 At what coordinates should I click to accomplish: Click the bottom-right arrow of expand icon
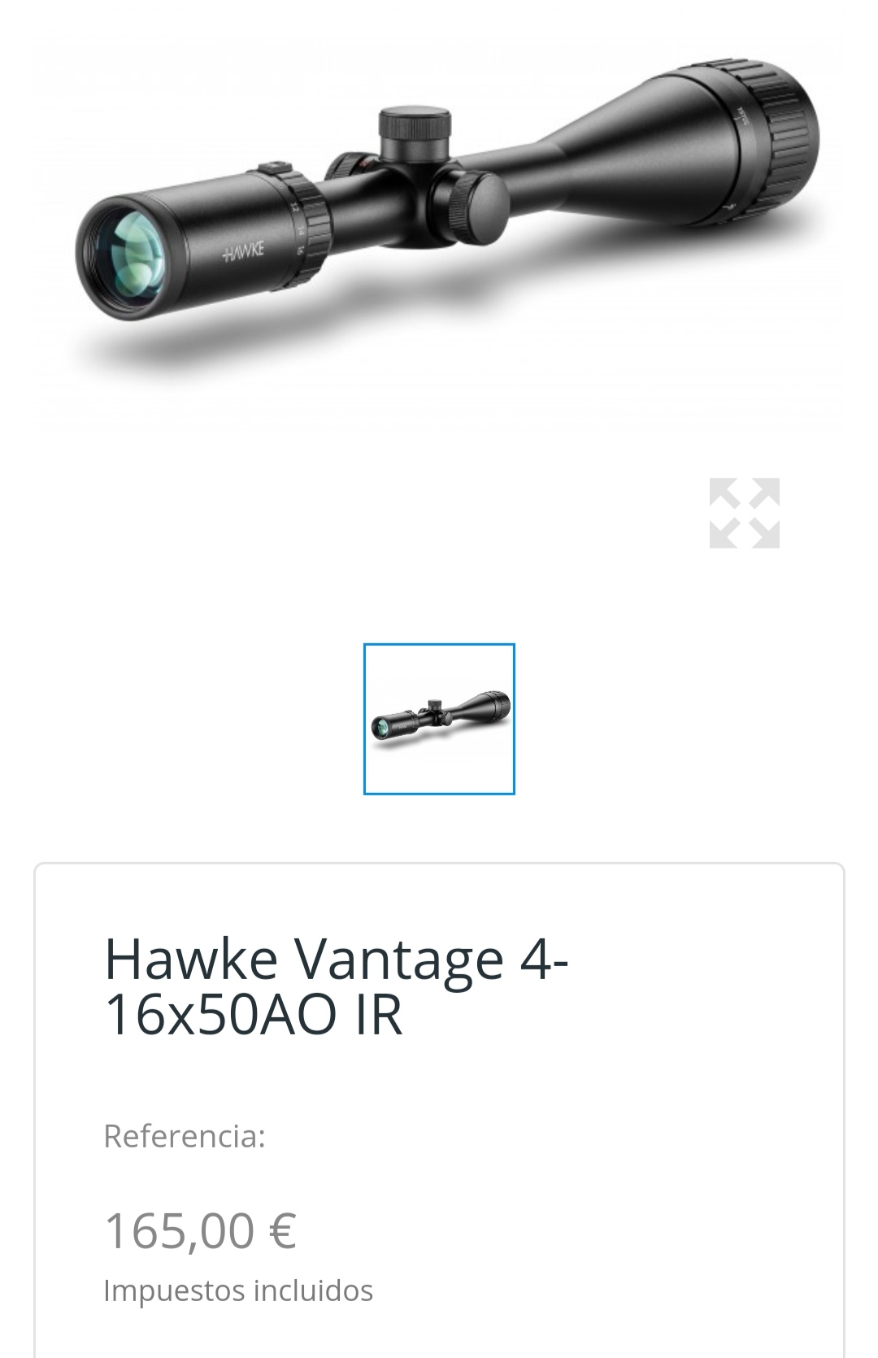click(764, 533)
